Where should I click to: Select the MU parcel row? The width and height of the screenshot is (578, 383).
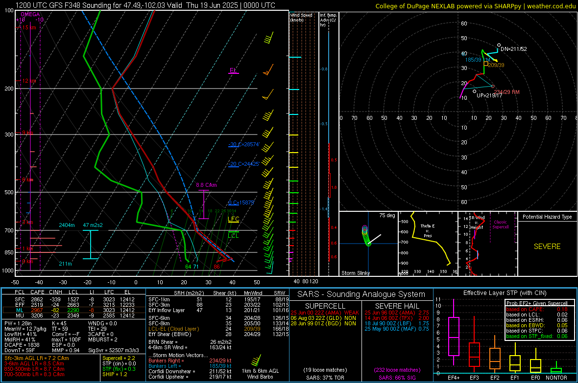tap(74, 315)
